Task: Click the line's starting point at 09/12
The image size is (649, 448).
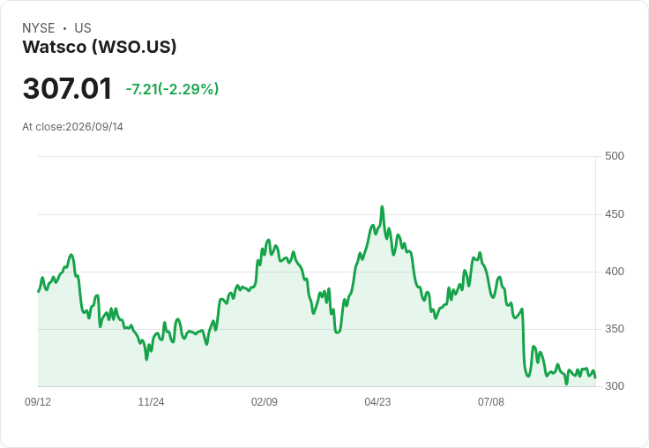Action: tap(39, 292)
